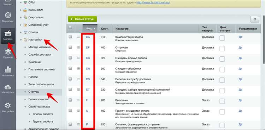Check the Ожидаем забора транспортной компанией checkbox
The height and width of the screenshot is (130, 265).
tap(70, 89)
